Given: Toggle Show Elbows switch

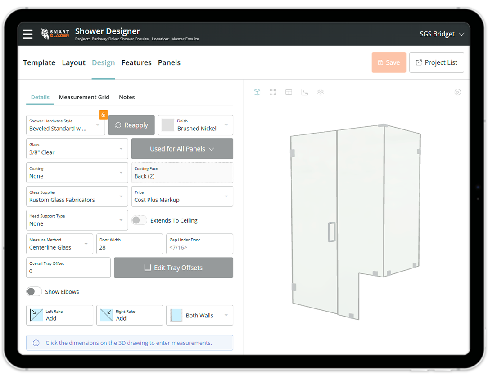Looking at the screenshot, I should (34, 291).
